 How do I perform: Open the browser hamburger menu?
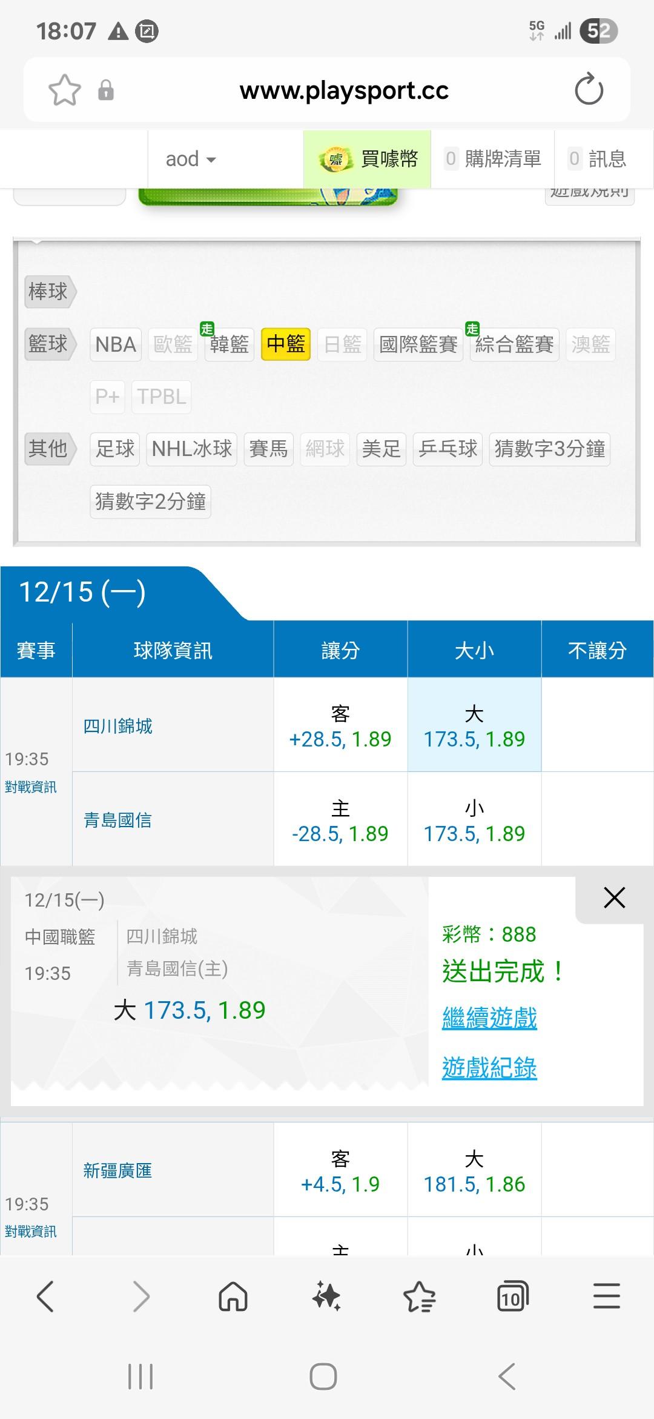click(606, 1297)
